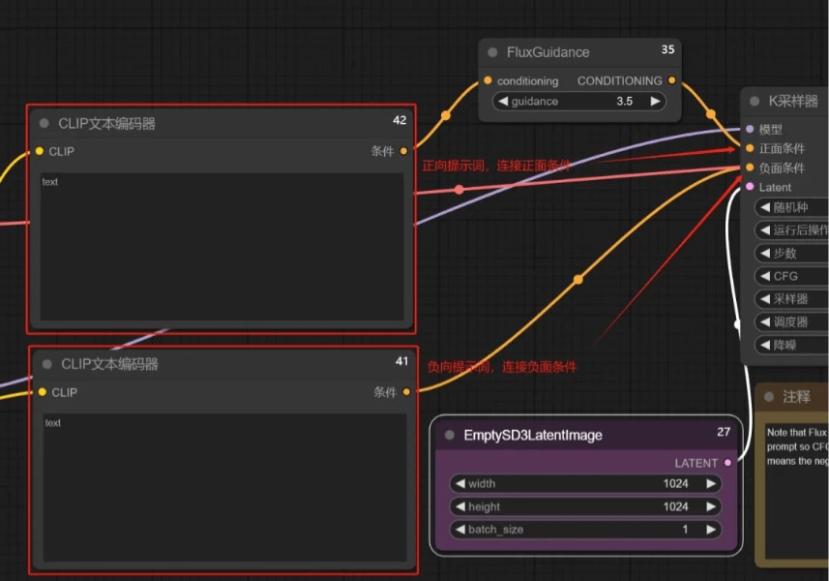Open the 采样器 selector in K采样器
Viewport: 829px width, 581px height.
tap(791, 299)
